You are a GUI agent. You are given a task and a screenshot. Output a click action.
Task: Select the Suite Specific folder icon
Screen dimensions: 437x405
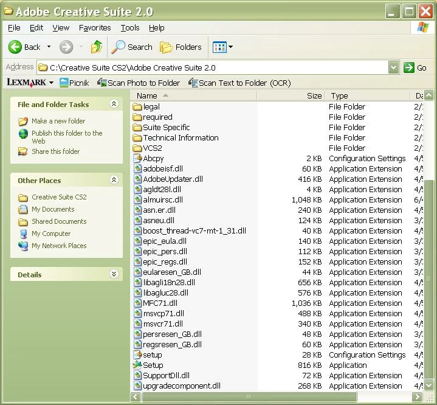[137, 128]
